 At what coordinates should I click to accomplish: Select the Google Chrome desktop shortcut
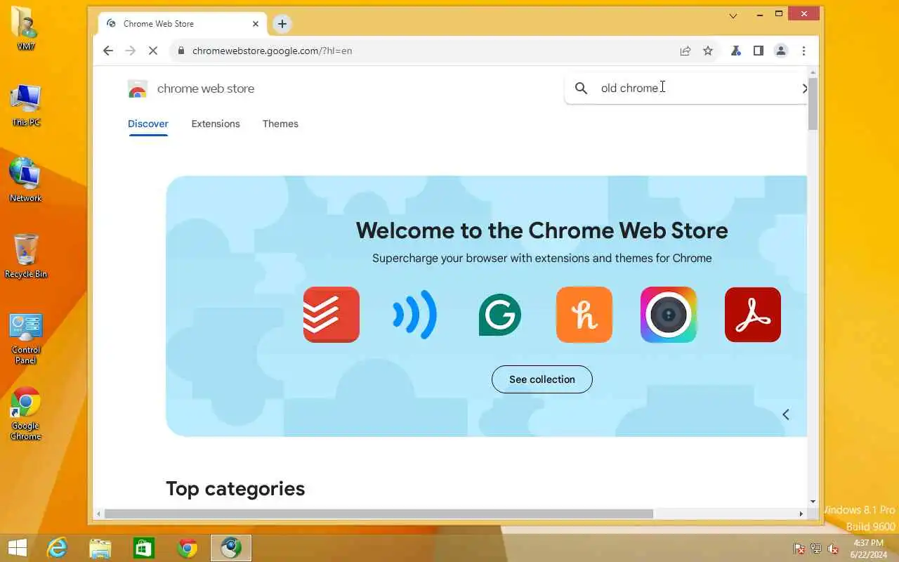[26, 414]
